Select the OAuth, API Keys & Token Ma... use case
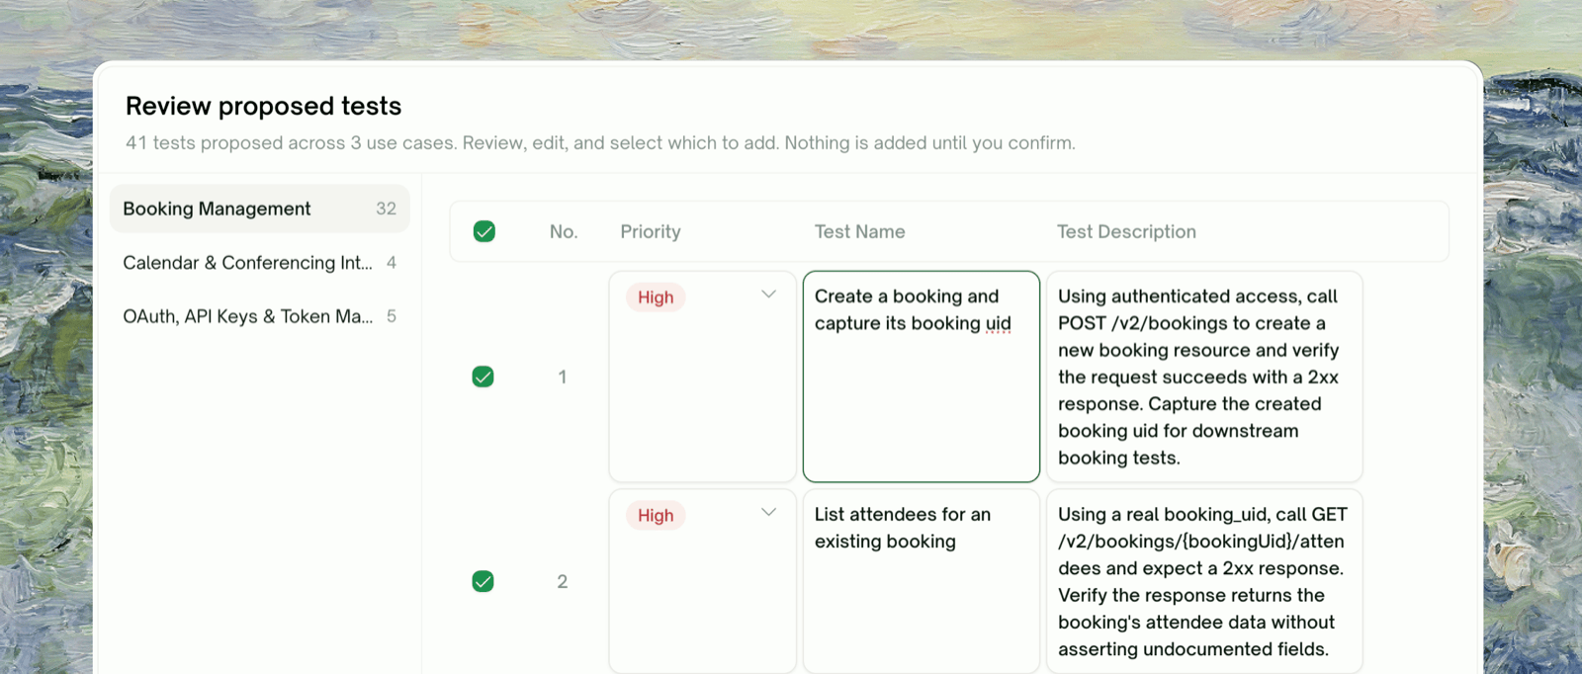 tap(259, 316)
